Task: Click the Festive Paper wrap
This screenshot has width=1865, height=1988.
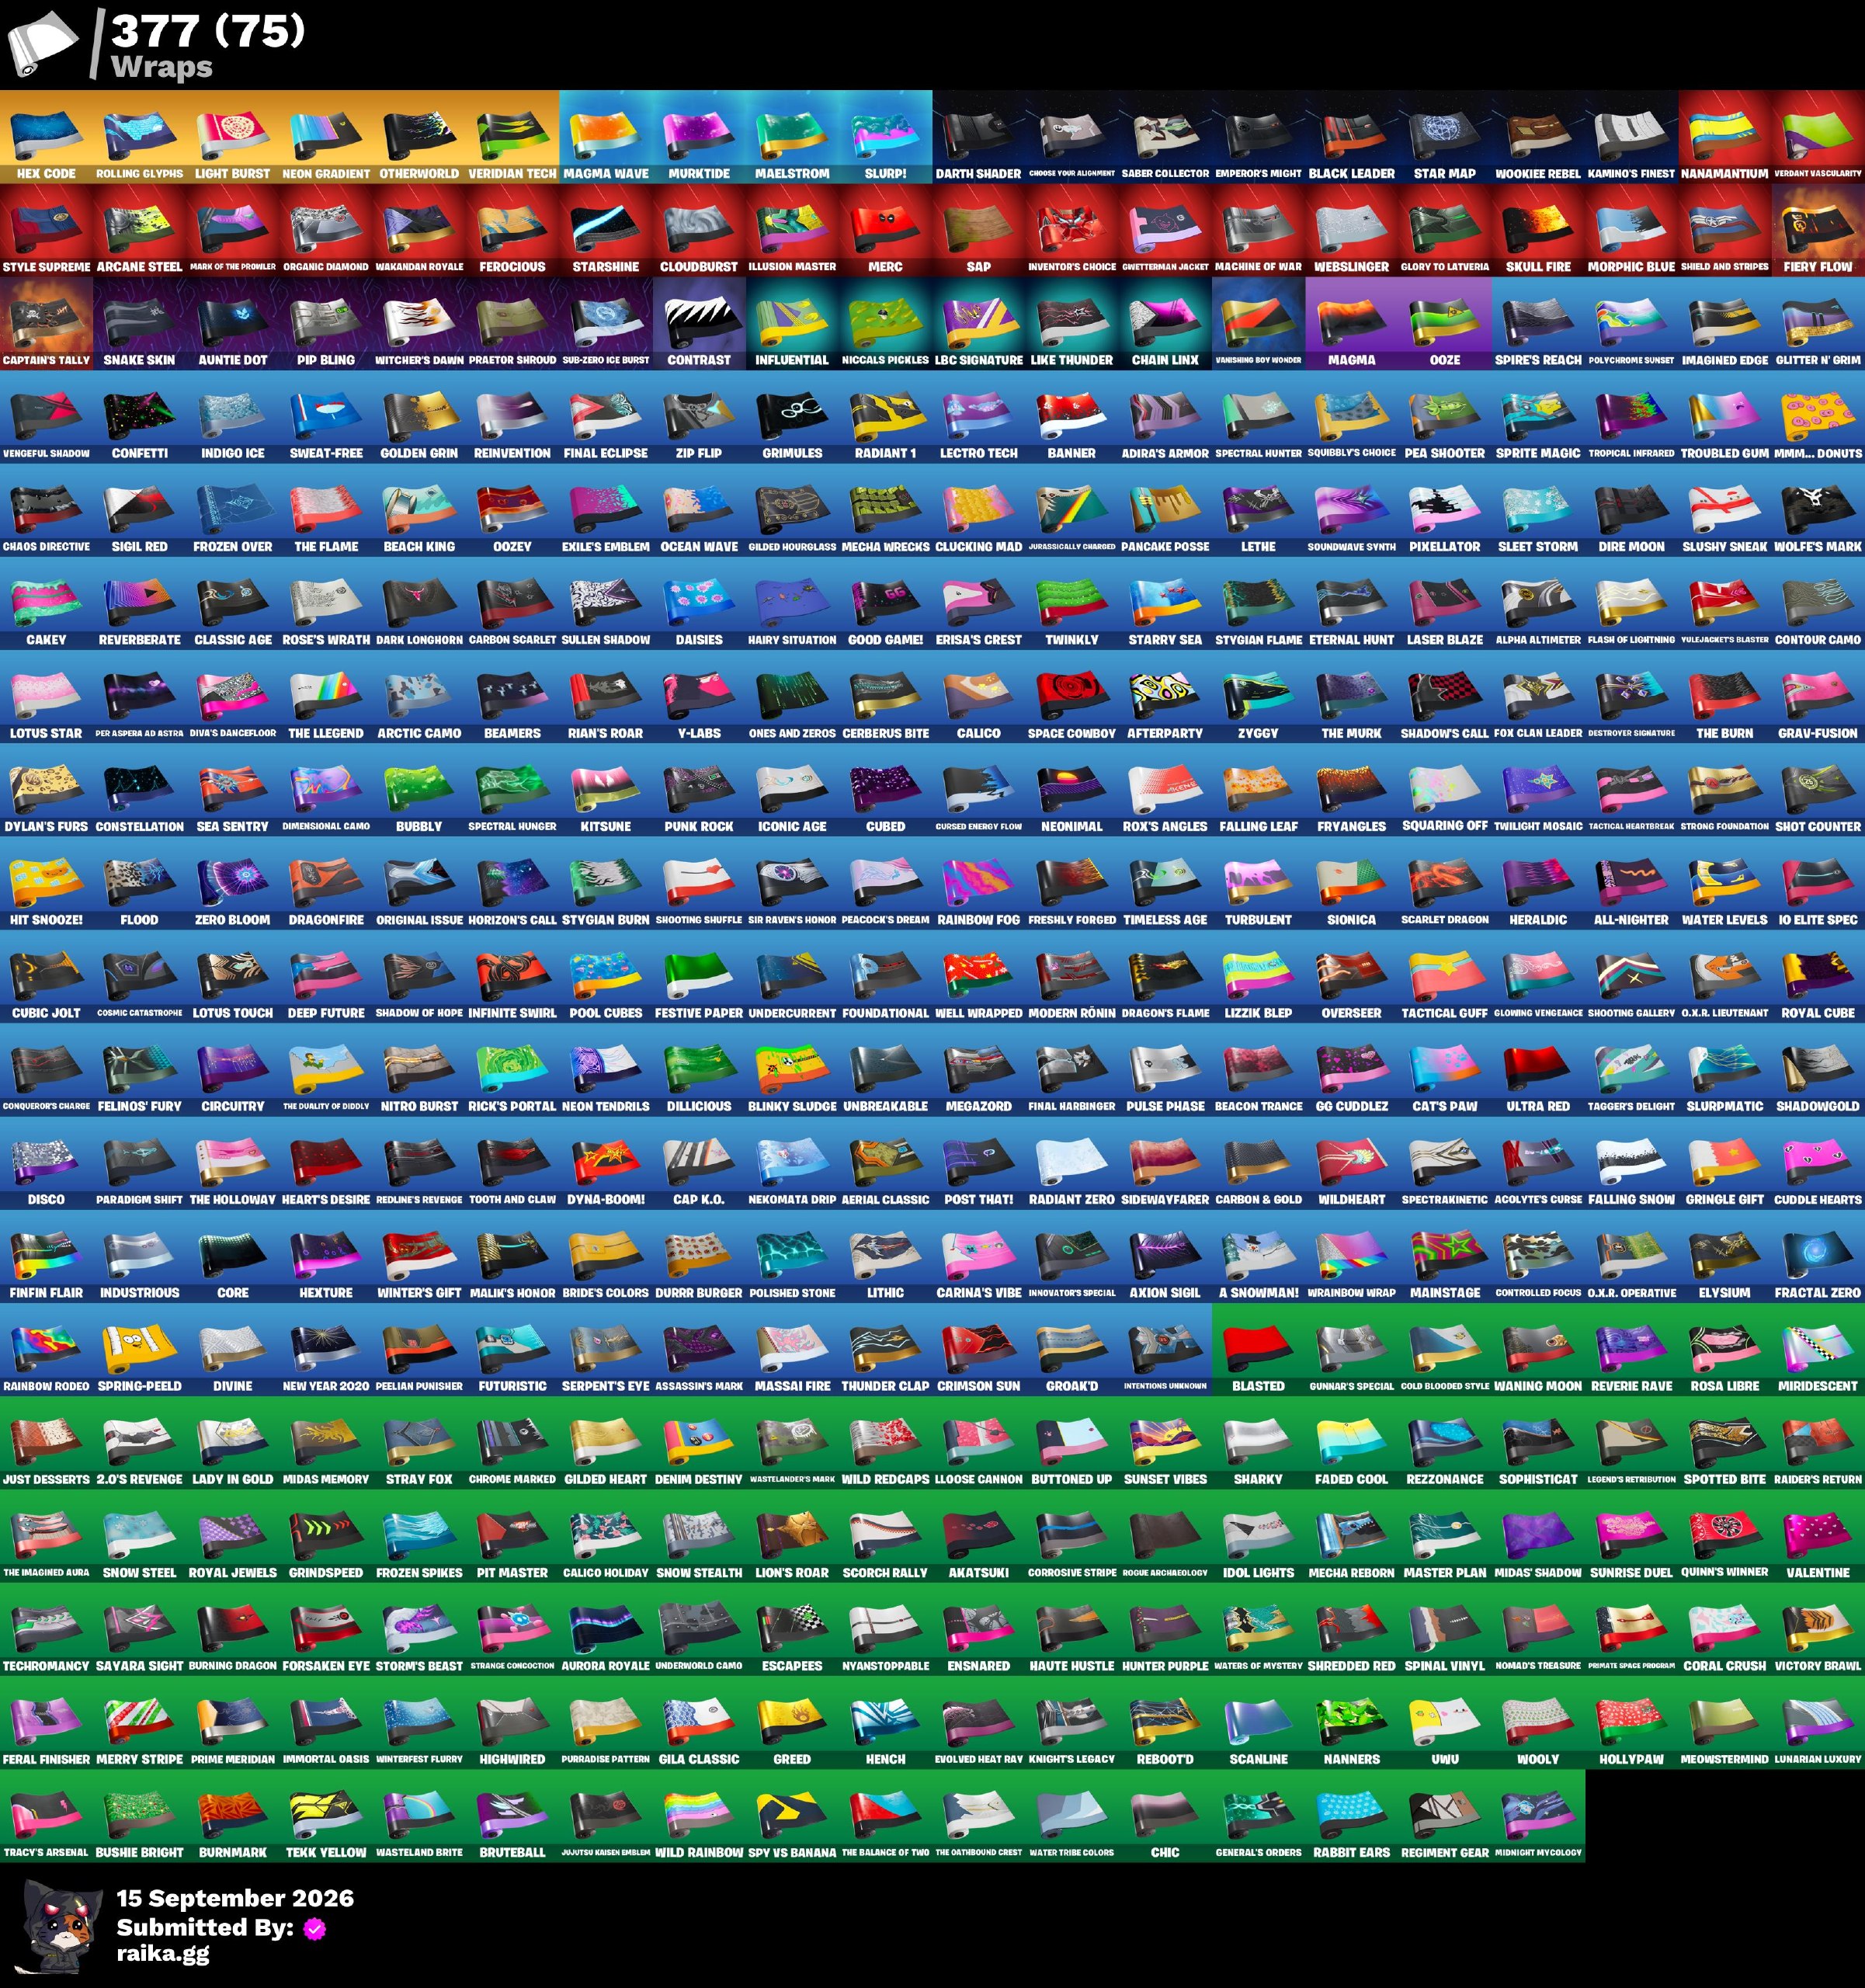Action: tap(699, 976)
